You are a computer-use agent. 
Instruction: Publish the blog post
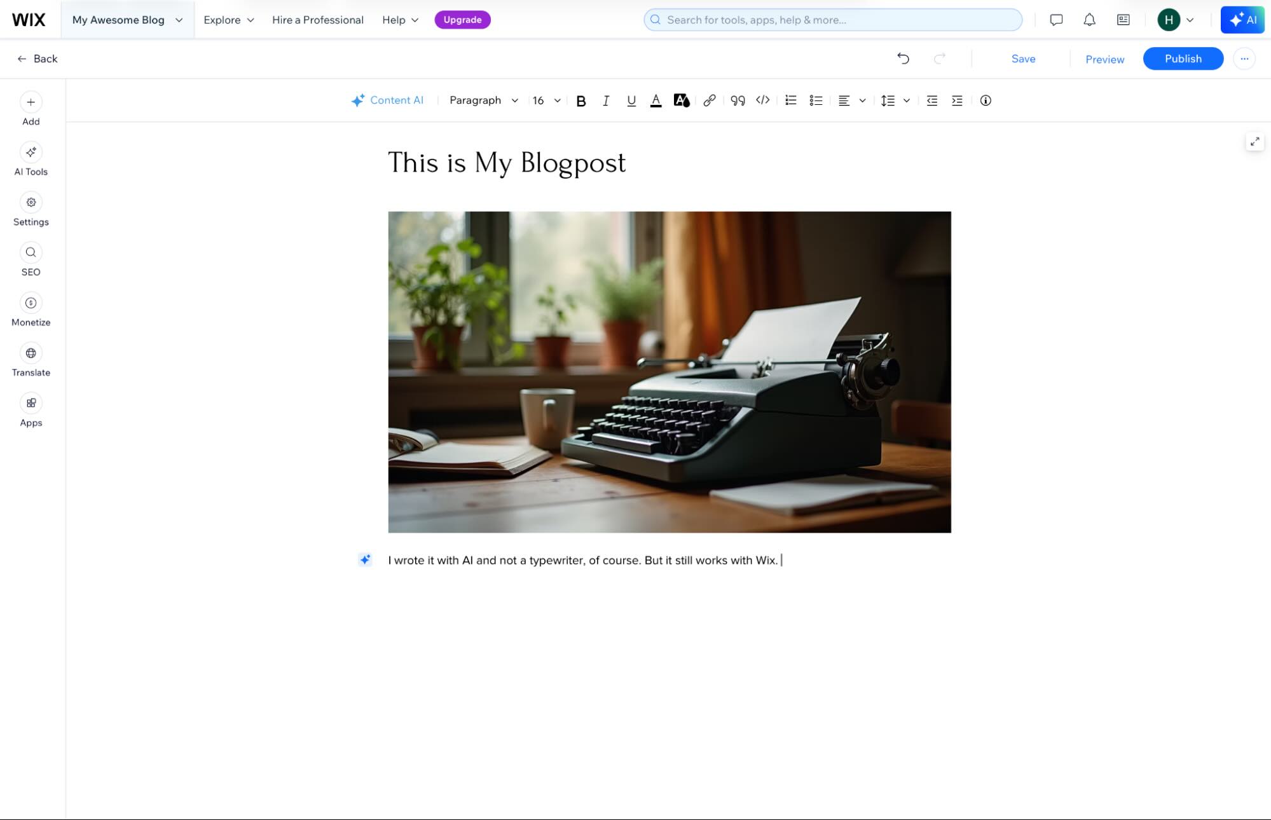(1183, 58)
